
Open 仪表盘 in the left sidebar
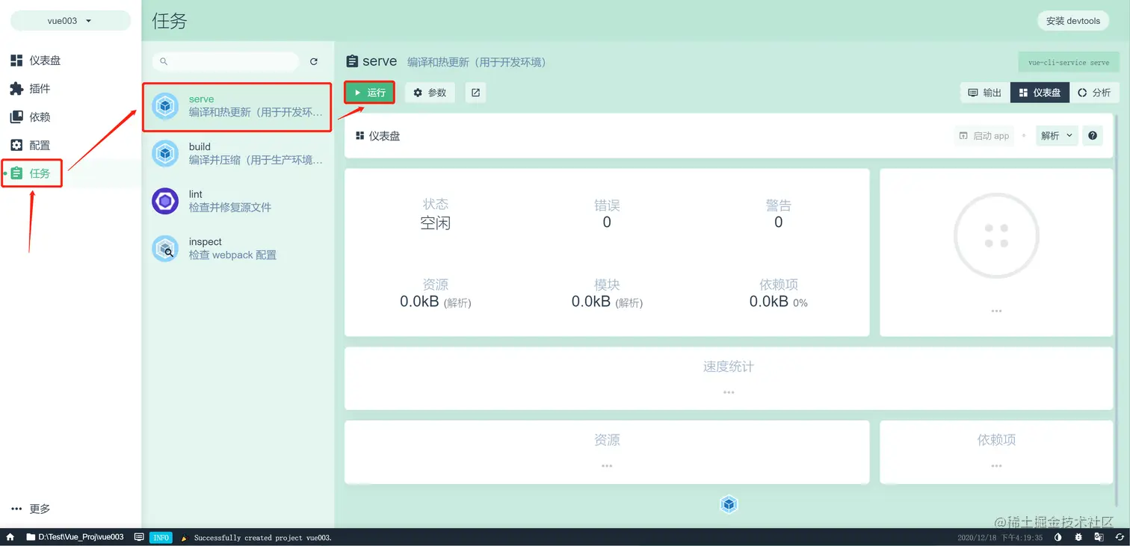[35, 61]
